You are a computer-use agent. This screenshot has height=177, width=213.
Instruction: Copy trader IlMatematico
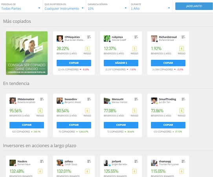coord(27,125)
